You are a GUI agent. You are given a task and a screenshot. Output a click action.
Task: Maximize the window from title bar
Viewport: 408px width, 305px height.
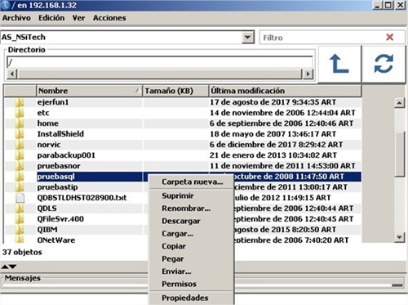(x=388, y=5)
